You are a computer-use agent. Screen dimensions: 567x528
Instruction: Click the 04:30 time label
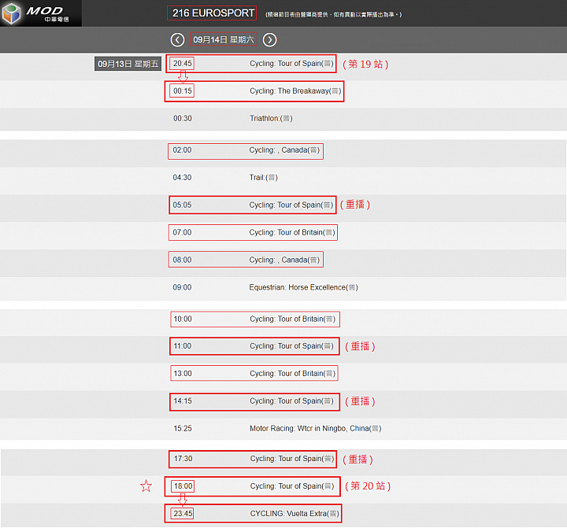(x=182, y=178)
